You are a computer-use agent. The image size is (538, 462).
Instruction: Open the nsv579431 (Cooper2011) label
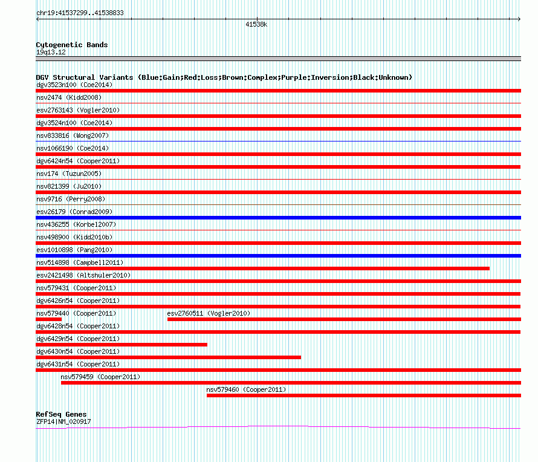[76, 288]
